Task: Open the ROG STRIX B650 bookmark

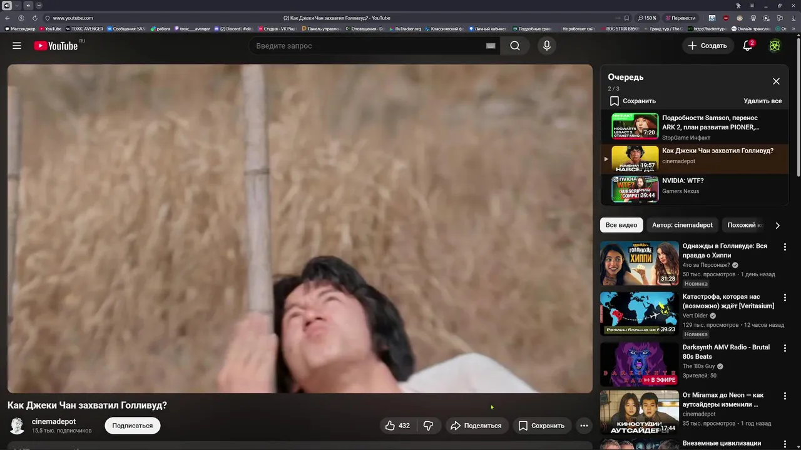Action: pos(620,29)
